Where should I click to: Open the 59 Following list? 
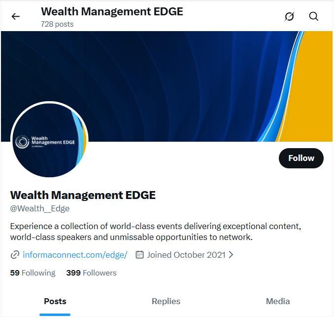coord(33,273)
